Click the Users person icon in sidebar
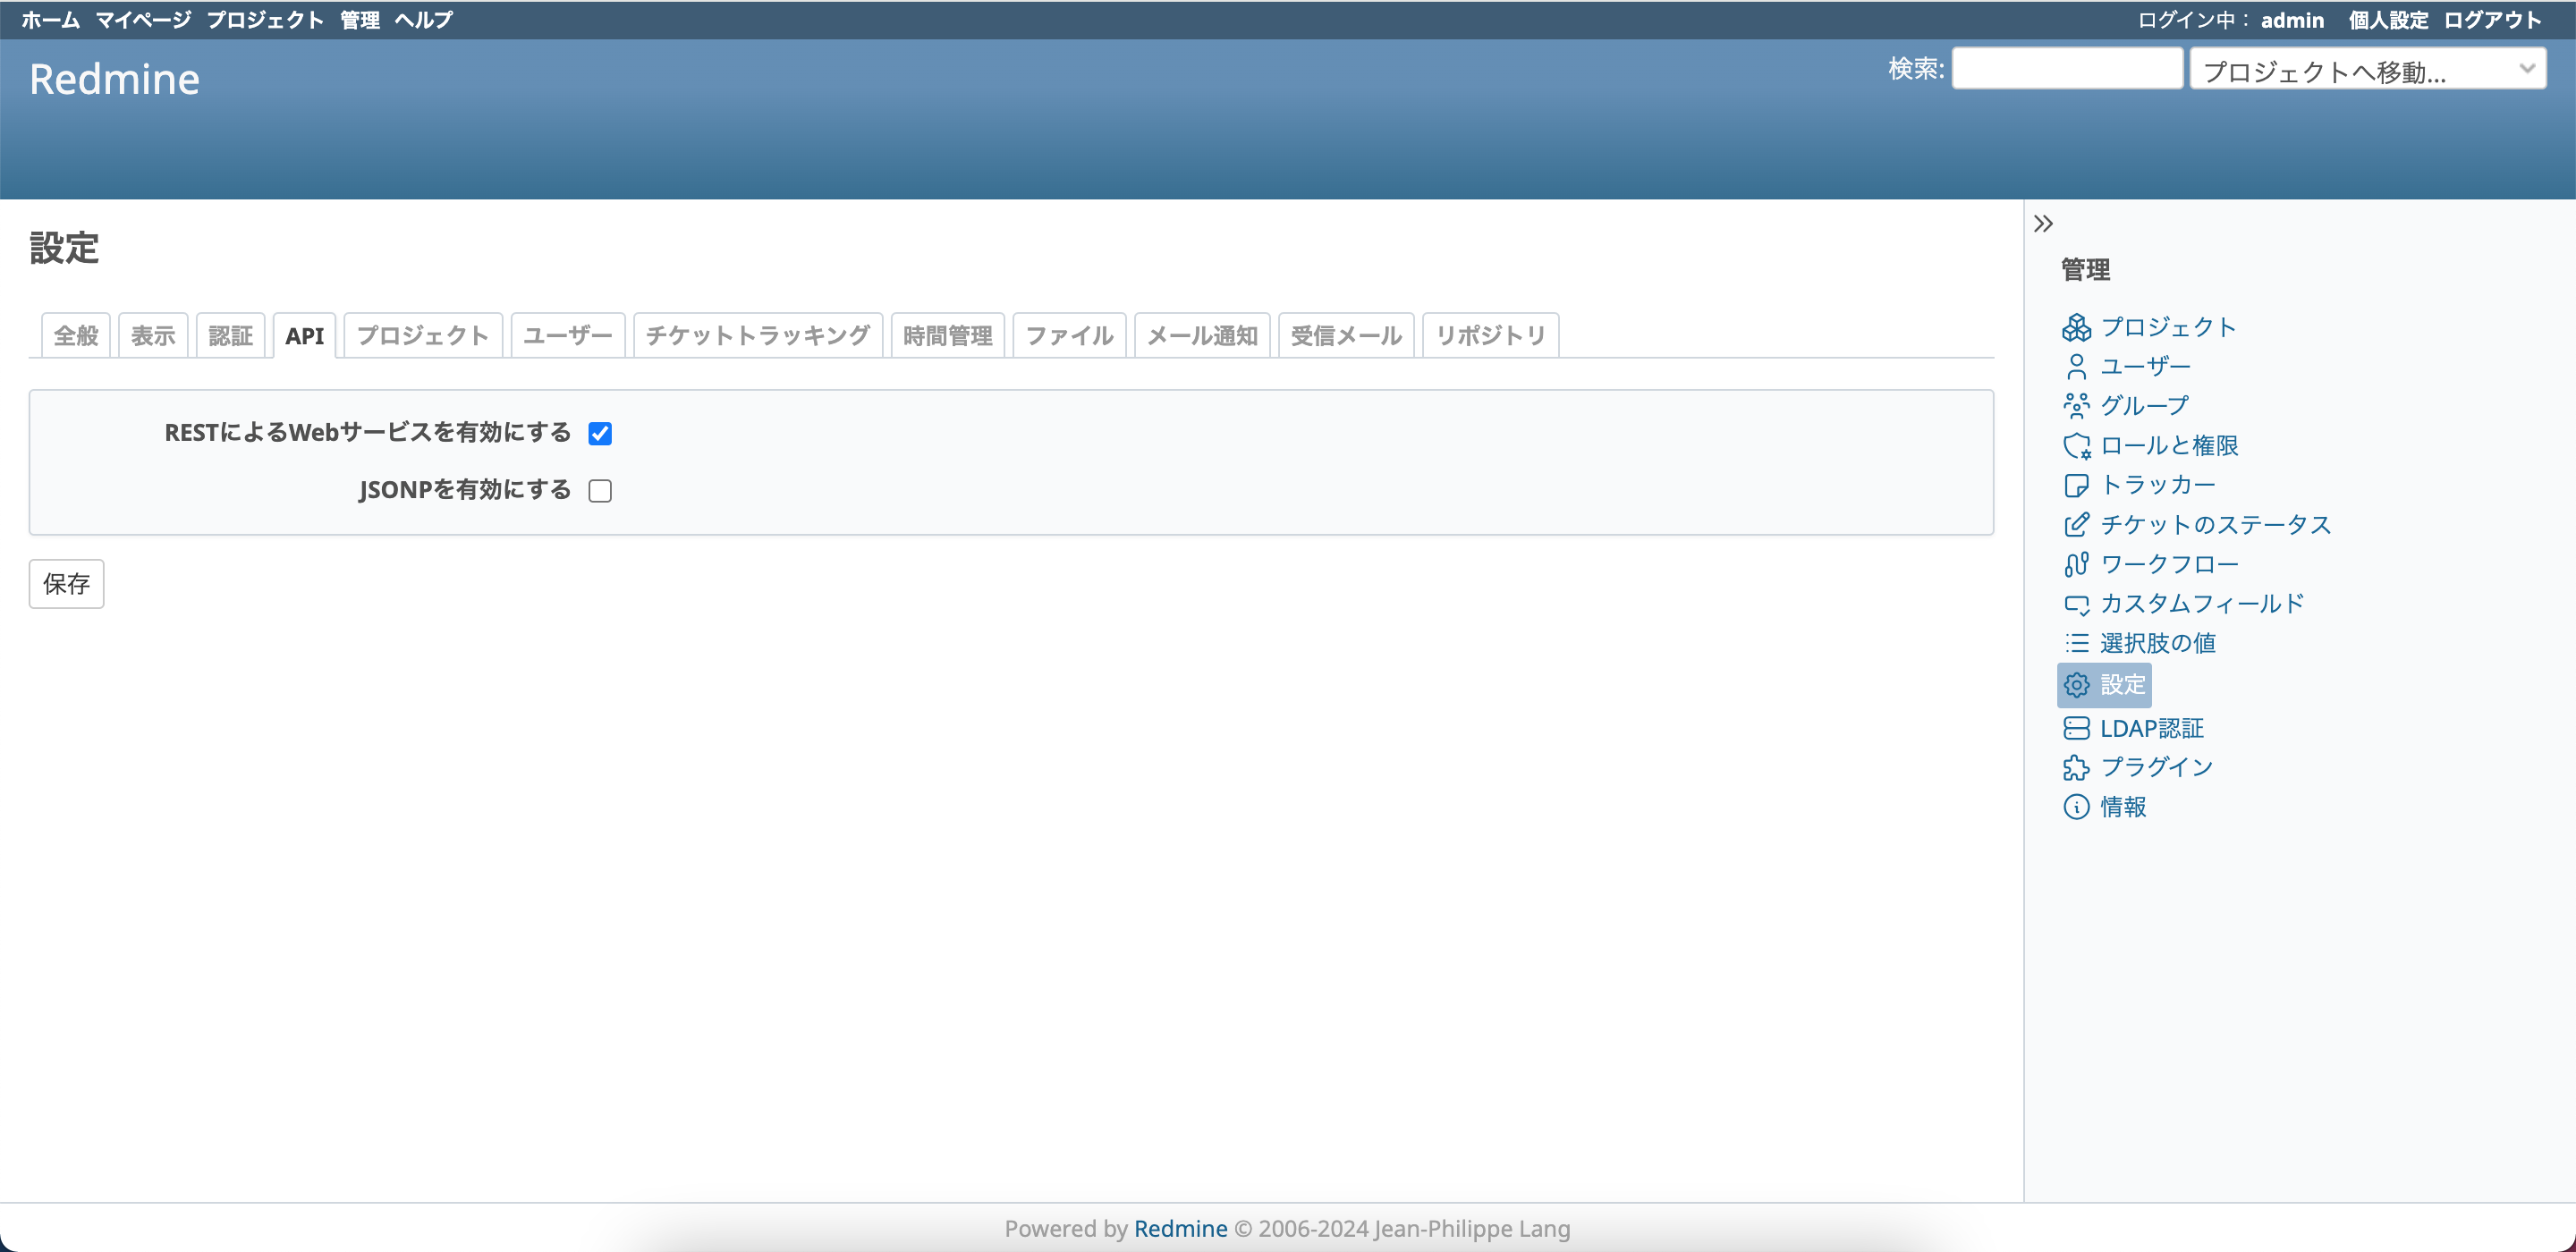This screenshot has height=1252, width=2576. 2076,367
